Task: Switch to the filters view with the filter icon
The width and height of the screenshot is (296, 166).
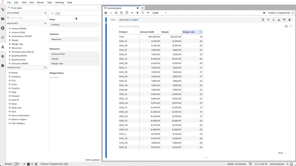Action: click(x=58, y=14)
